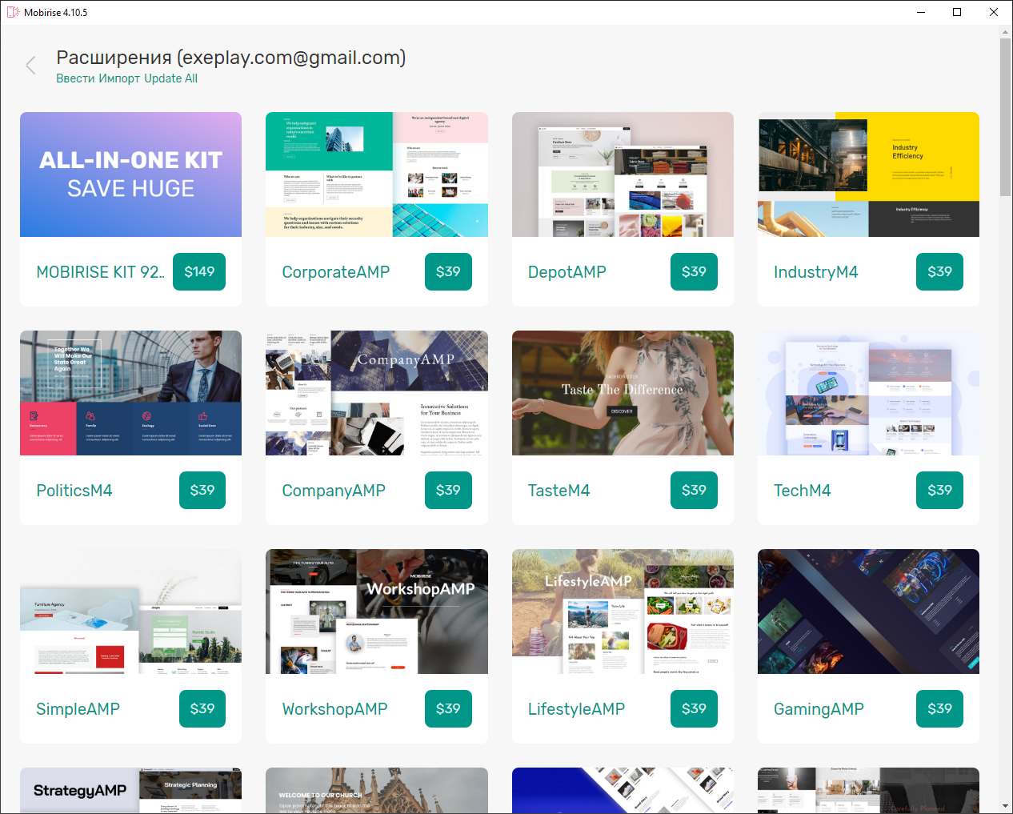Open the DepotAMP preview thumbnail

623,174
